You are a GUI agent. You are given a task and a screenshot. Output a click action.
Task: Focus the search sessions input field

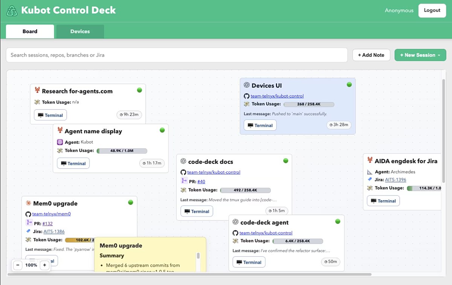click(x=177, y=55)
